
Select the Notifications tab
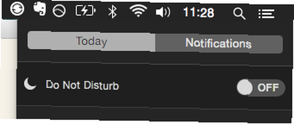(219, 43)
